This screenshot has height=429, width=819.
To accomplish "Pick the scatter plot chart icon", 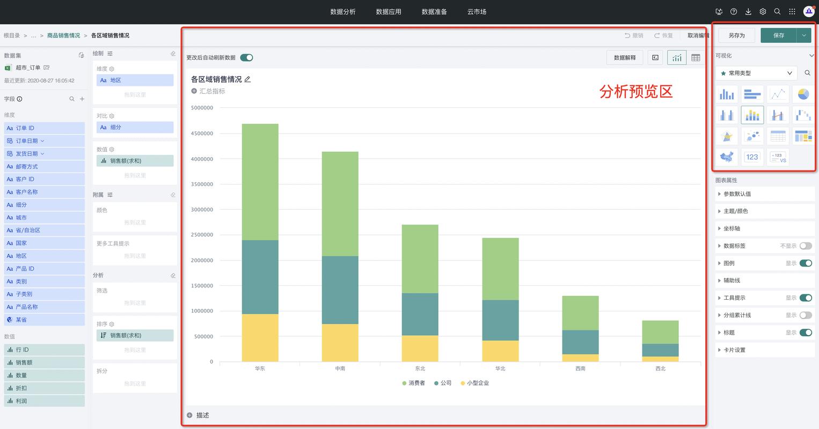I will (752, 136).
